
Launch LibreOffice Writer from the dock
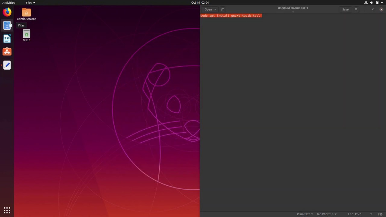[x=7, y=39]
